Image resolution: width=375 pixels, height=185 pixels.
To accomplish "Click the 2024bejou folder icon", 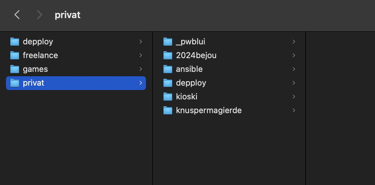I will pyautogui.click(x=168, y=55).
